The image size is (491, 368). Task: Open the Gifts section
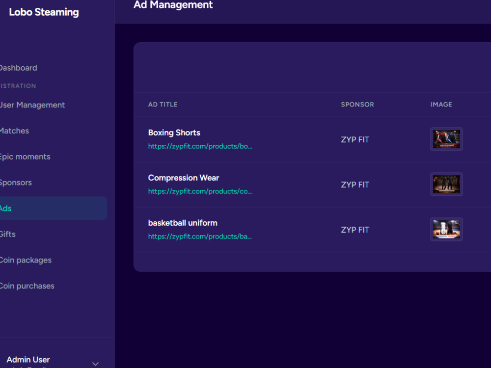tap(7, 234)
